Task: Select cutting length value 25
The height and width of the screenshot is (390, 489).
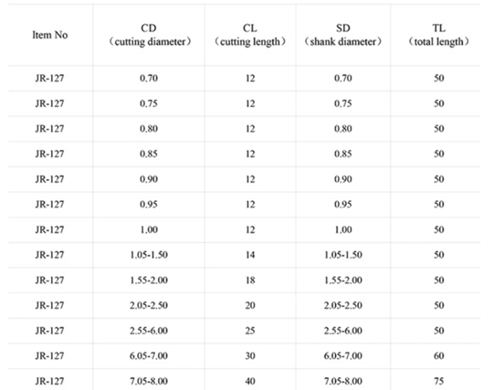Action: pyautogui.click(x=250, y=331)
